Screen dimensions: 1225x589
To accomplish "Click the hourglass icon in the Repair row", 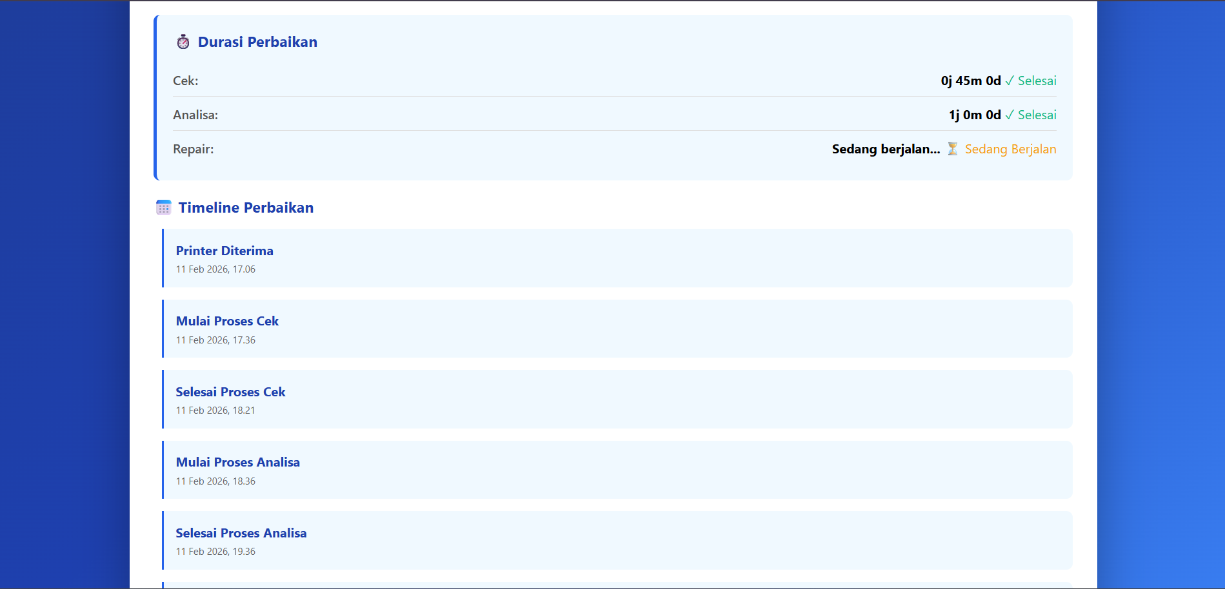I will click(x=952, y=149).
